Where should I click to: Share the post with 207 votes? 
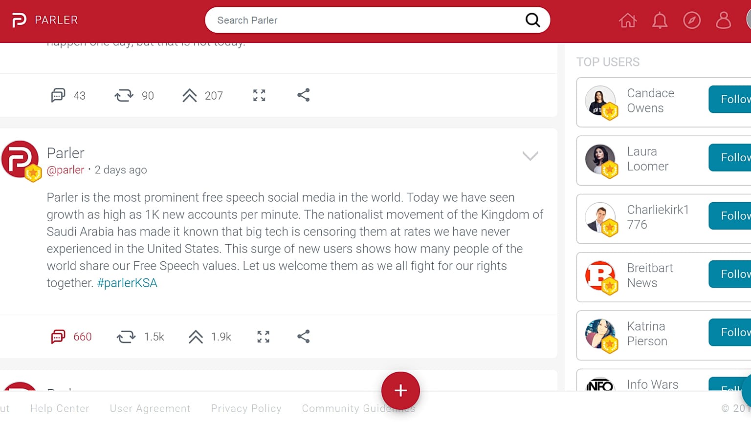(303, 95)
